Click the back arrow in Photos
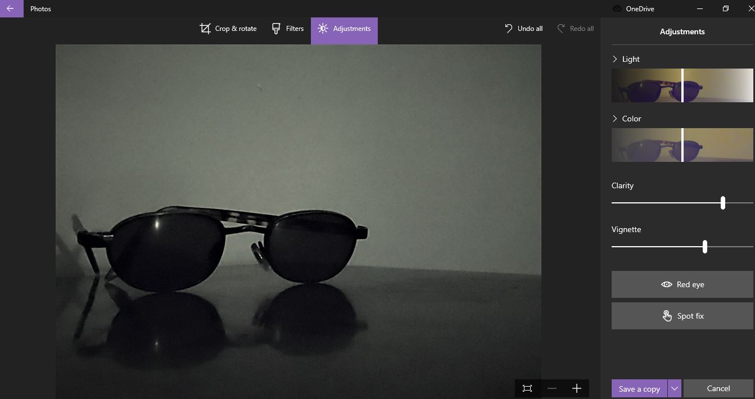This screenshot has height=399, width=755. click(11, 9)
